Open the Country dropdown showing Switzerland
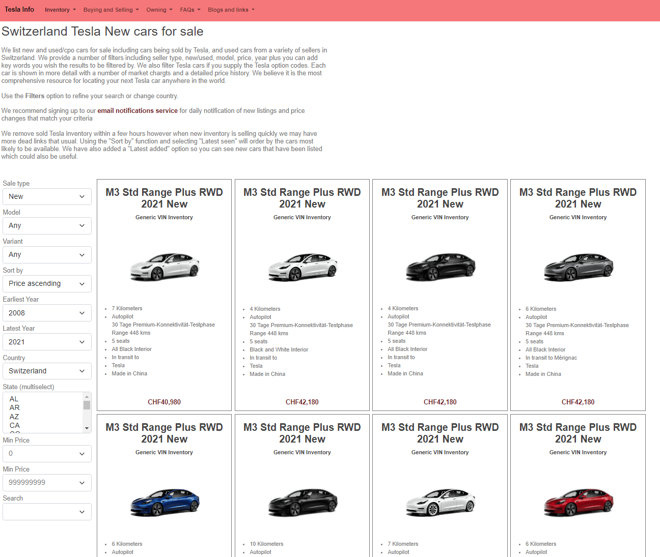 click(x=47, y=371)
